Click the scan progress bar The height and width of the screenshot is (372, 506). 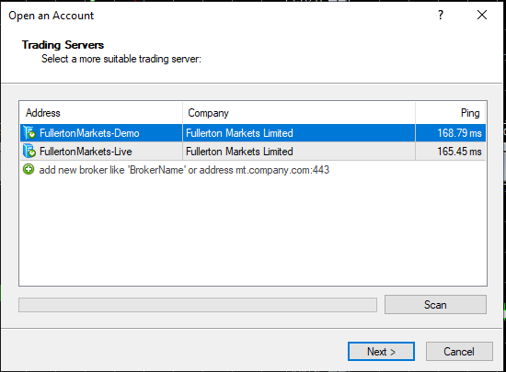198,305
